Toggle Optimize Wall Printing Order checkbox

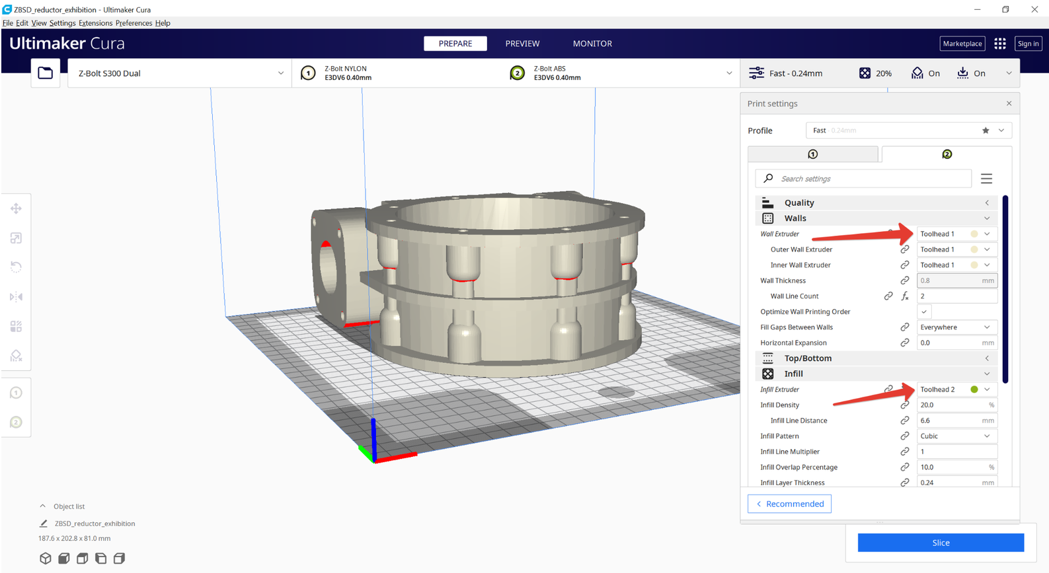point(924,312)
